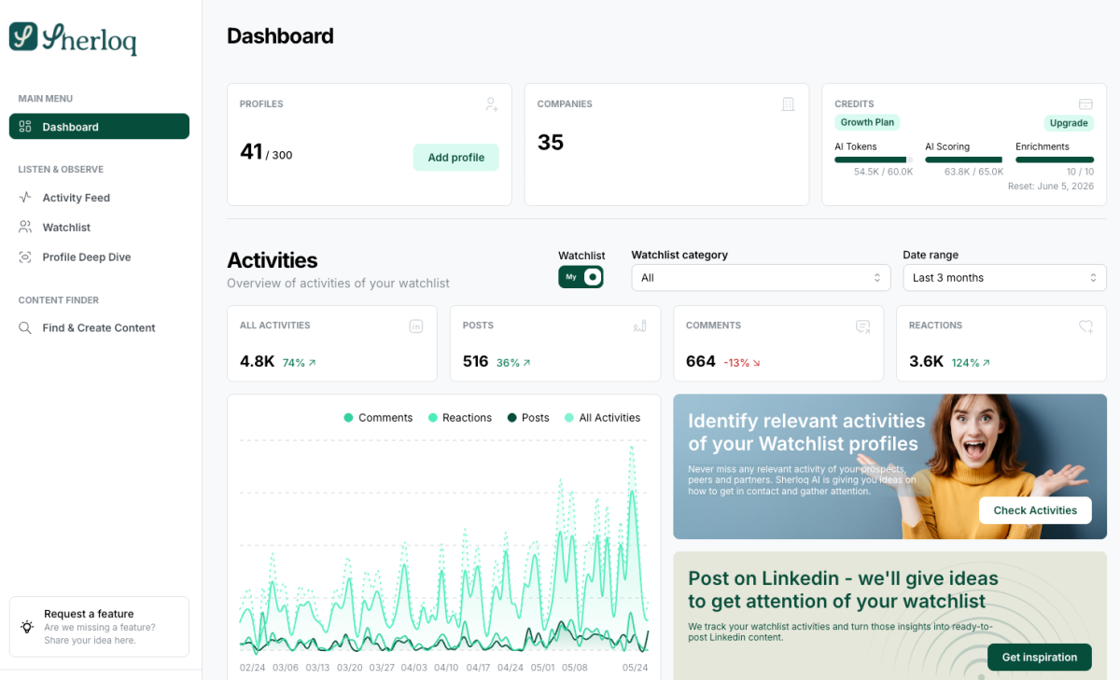
Task: Click the Get inspiration button
Action: point(1040,657)
